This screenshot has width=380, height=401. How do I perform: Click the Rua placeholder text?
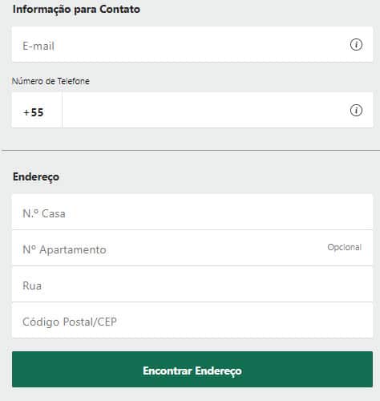32,286
